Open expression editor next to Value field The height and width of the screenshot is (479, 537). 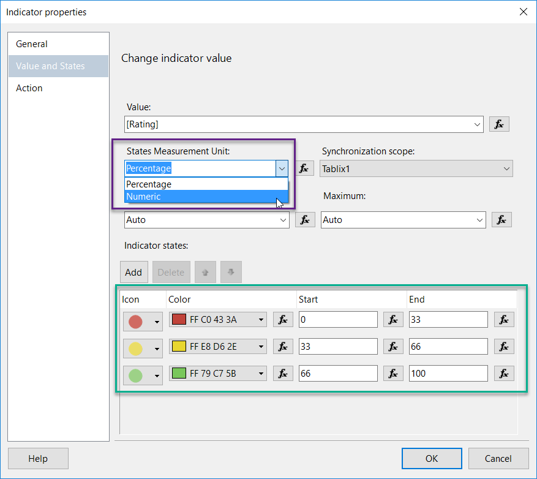pos(499,124)
